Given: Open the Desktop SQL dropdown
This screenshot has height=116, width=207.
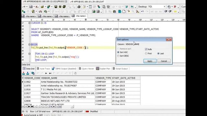Looking at the screenshot, I should click(x=164, y=7).
